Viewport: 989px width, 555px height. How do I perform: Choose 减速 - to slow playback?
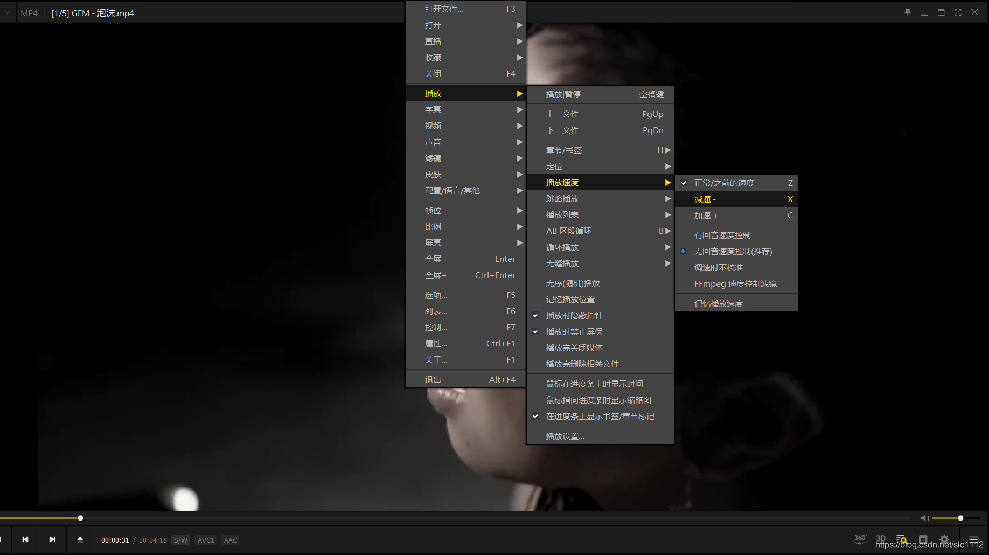(736, 199)
